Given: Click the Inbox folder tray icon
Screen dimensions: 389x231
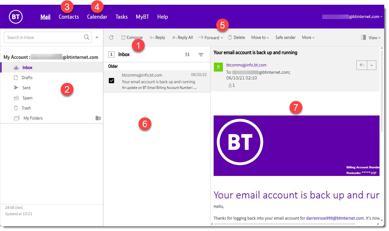Looking at the screenshot, I should tap(16, 67).
